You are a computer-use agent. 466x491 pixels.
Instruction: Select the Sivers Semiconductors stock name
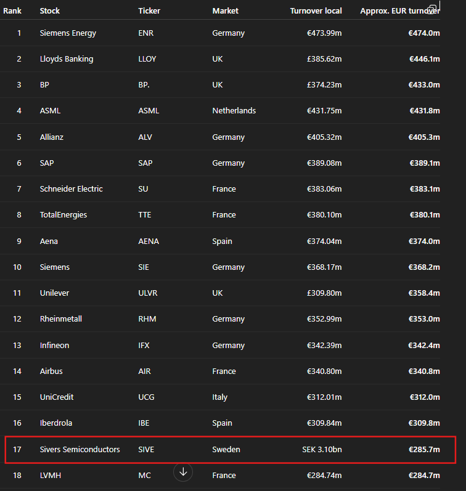(80, 450)
